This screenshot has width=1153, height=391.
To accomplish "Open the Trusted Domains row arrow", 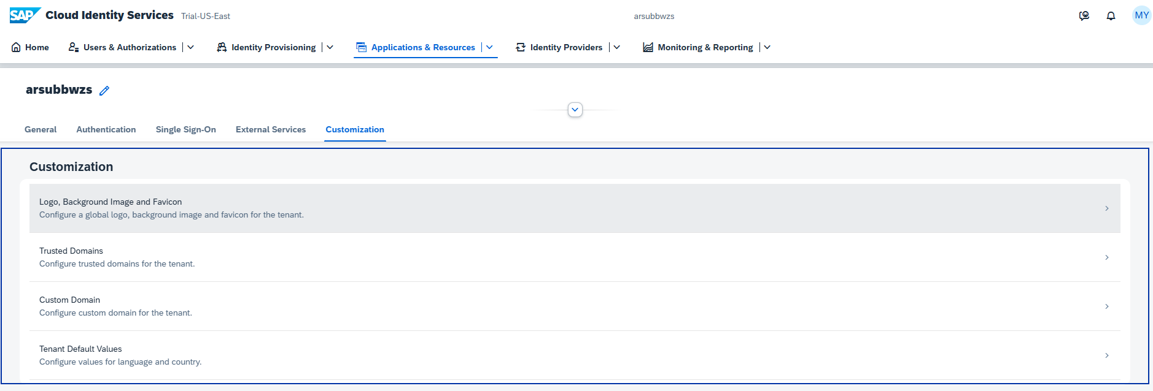I will click(x=1107, y=257).
